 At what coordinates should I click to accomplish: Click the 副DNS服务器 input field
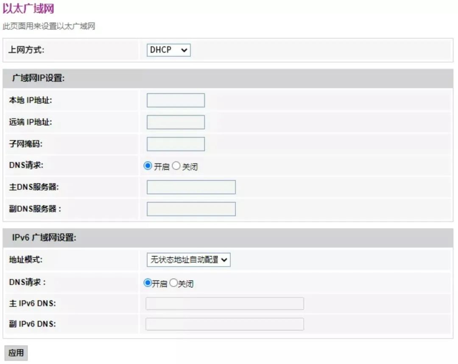click(x=191, y=209)
